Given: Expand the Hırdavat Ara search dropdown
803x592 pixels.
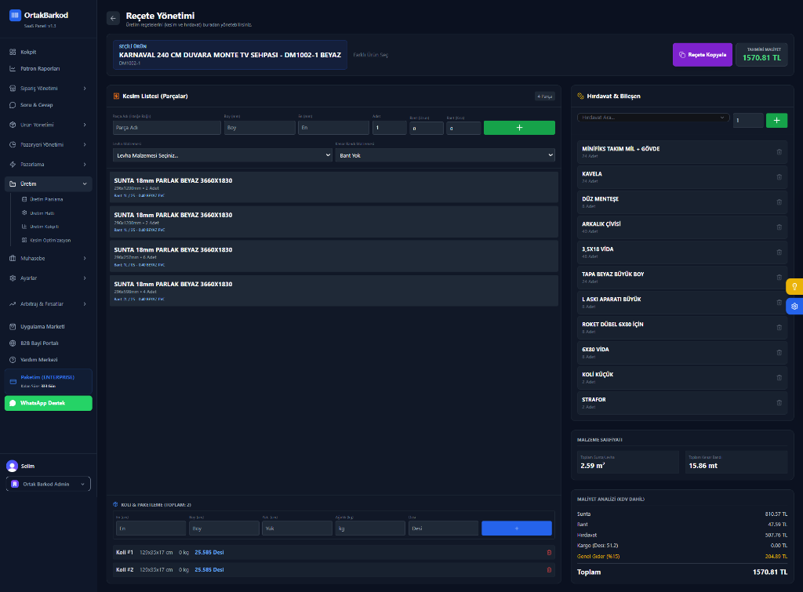Looking at the screenshot, I should point(652,118).
